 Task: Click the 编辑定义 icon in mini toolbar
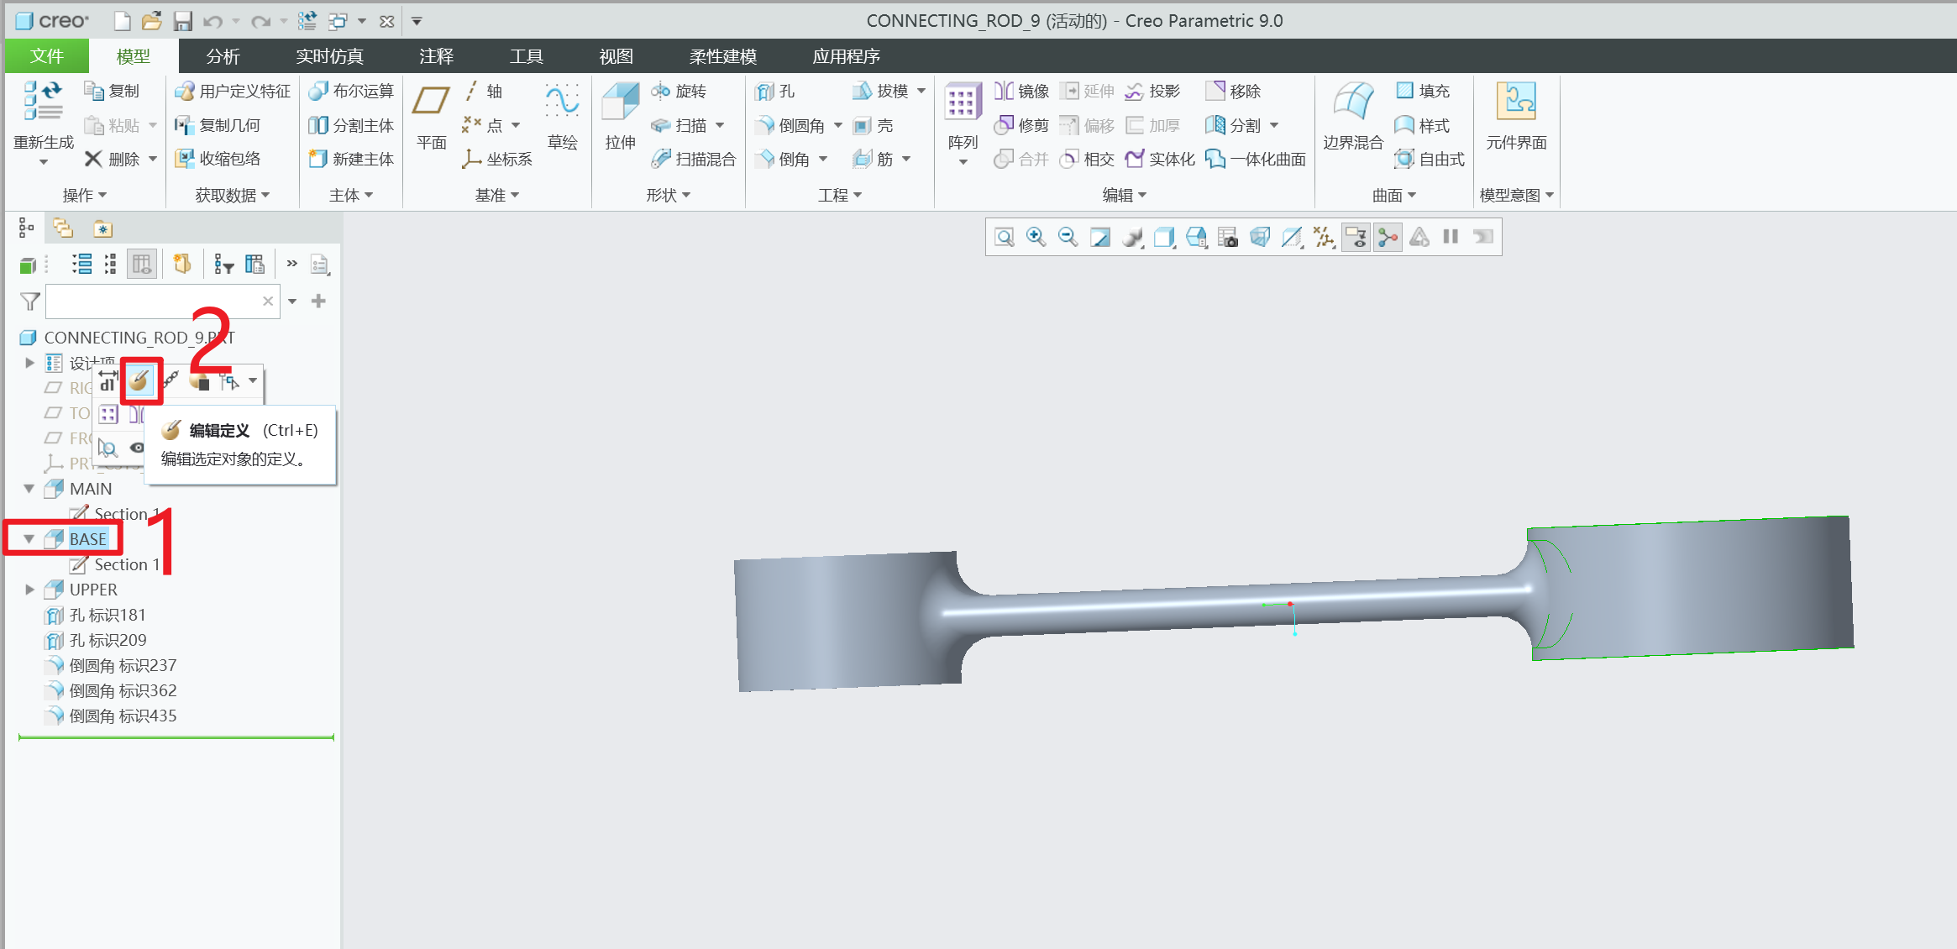[140, 380]
